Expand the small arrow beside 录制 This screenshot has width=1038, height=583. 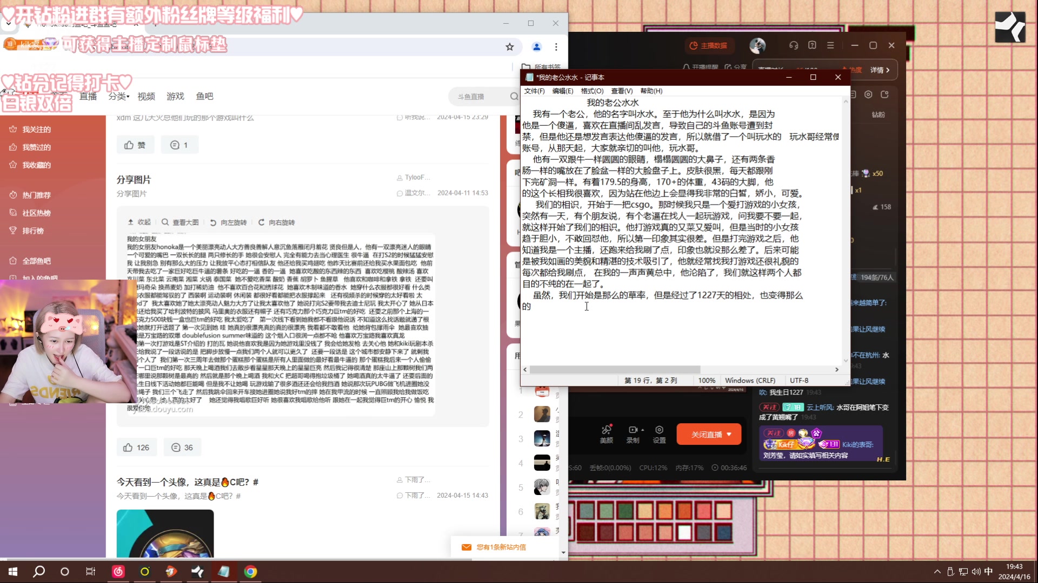(642, 430)
